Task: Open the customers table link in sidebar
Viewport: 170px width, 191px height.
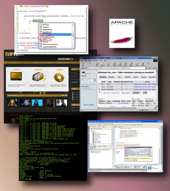Action: coord(87,88)
